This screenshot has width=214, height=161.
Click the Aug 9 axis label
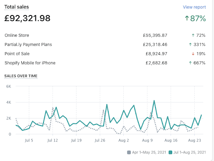point(147,141)
